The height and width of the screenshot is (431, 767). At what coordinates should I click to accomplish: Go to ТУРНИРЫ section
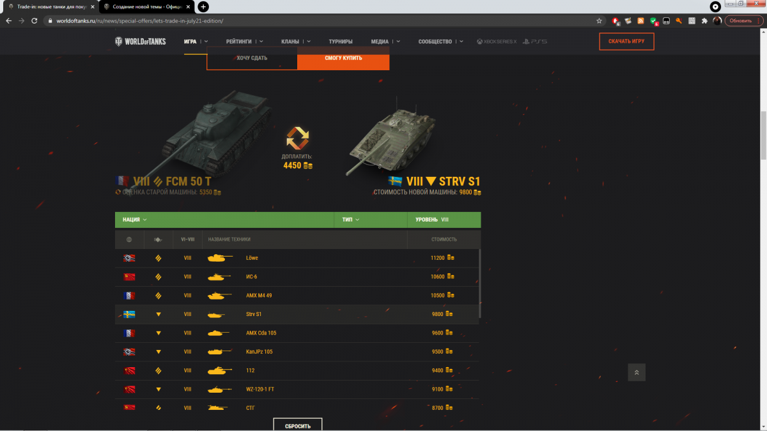341,42
